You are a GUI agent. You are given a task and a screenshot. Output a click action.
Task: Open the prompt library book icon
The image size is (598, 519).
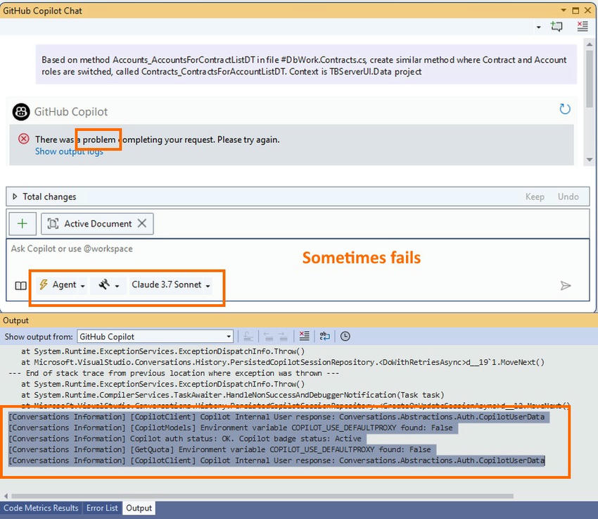20,285
